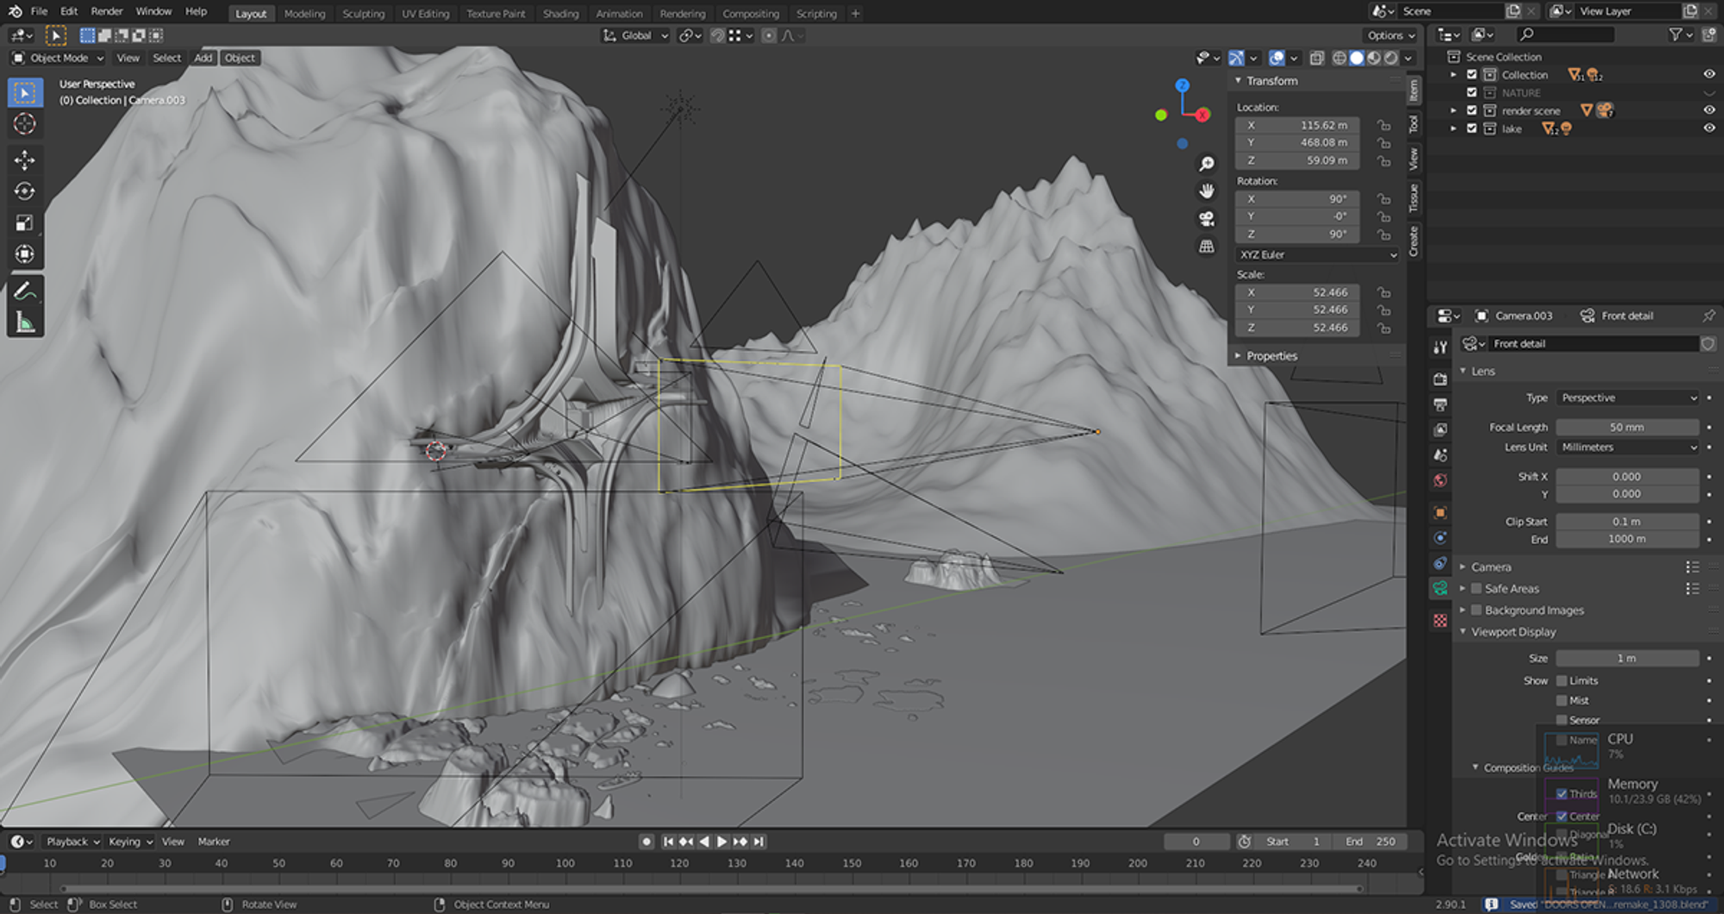Open the Playback popover in timeline
The image size is (1724, 914).
[72, 842]
